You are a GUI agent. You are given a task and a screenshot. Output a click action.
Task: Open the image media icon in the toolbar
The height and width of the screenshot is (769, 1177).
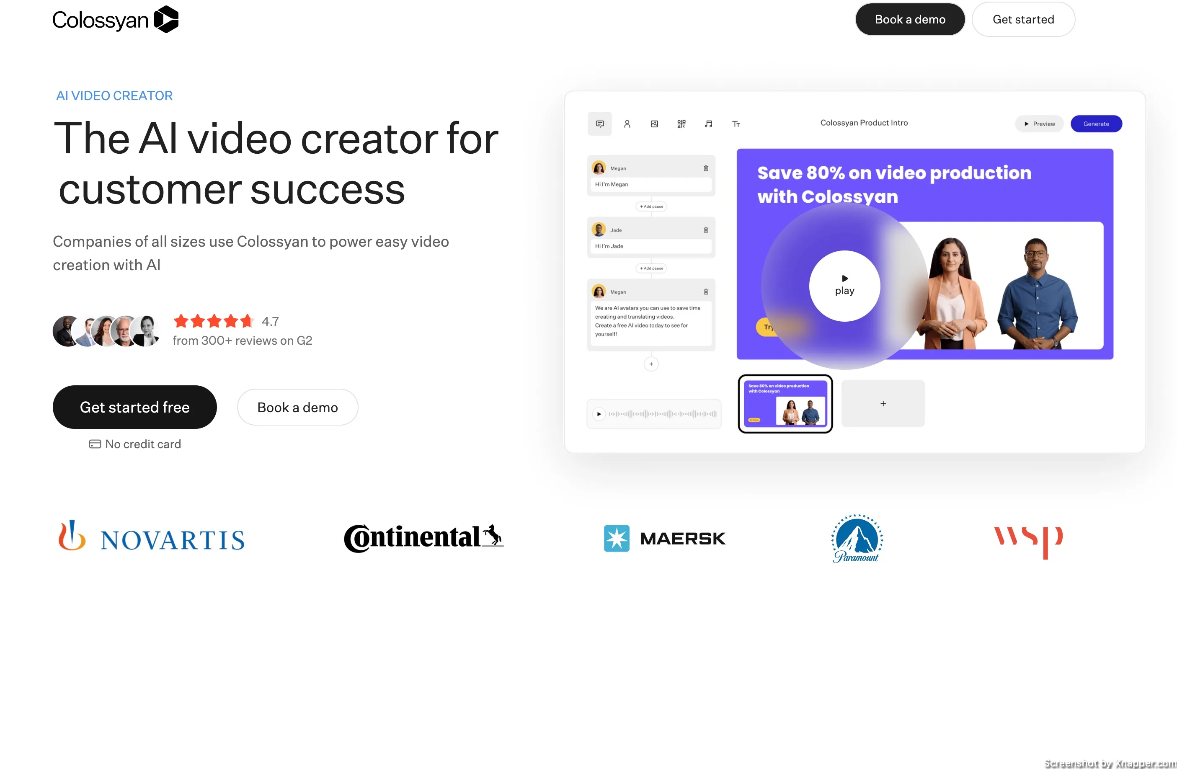point(654,124)
